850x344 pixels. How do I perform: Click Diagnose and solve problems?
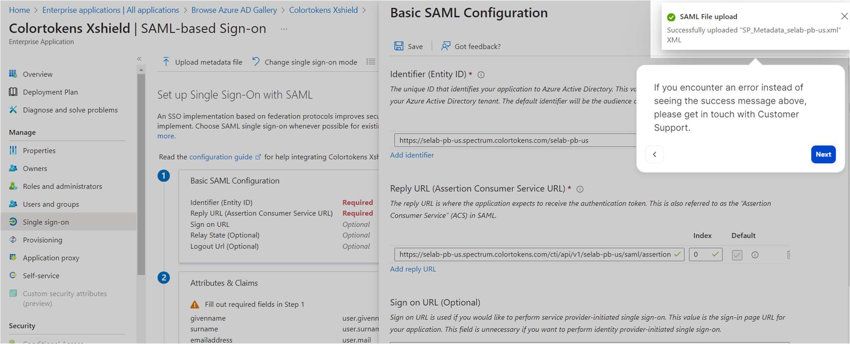70,110
